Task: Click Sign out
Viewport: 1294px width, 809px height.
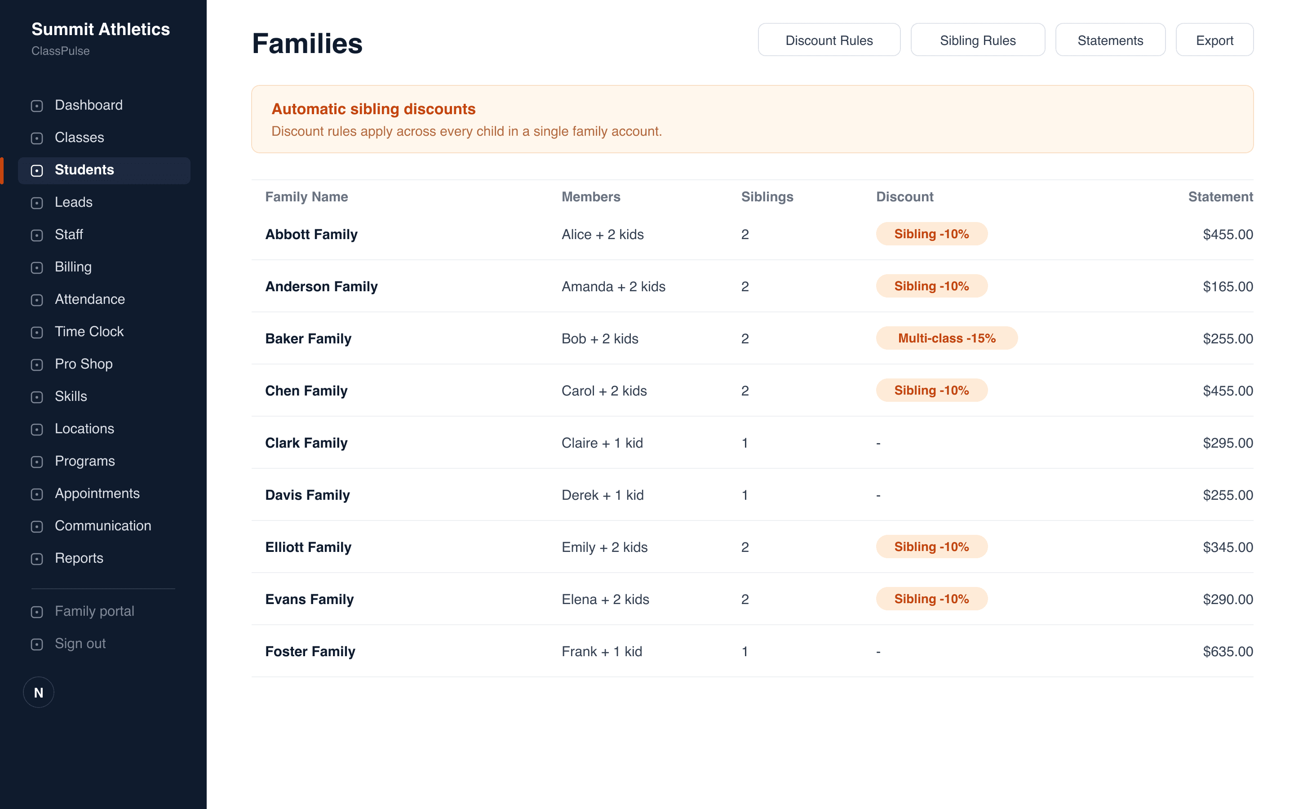Action: pyautogui.click(x=104, y=644)
